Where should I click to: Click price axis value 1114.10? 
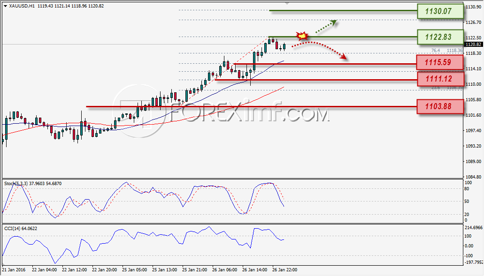474,69
